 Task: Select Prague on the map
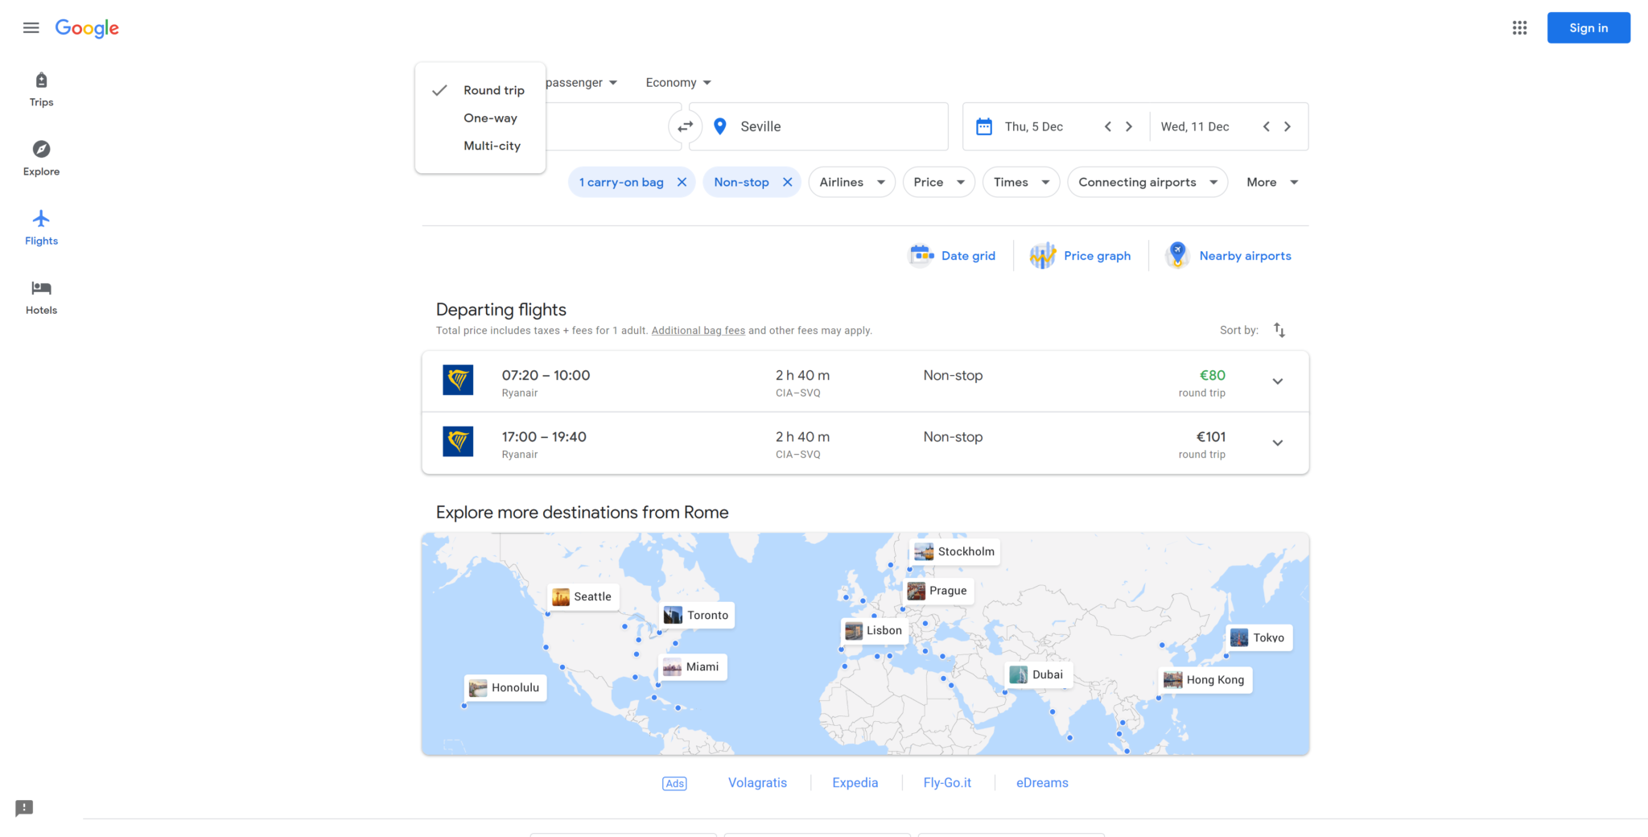click(937, 591)
